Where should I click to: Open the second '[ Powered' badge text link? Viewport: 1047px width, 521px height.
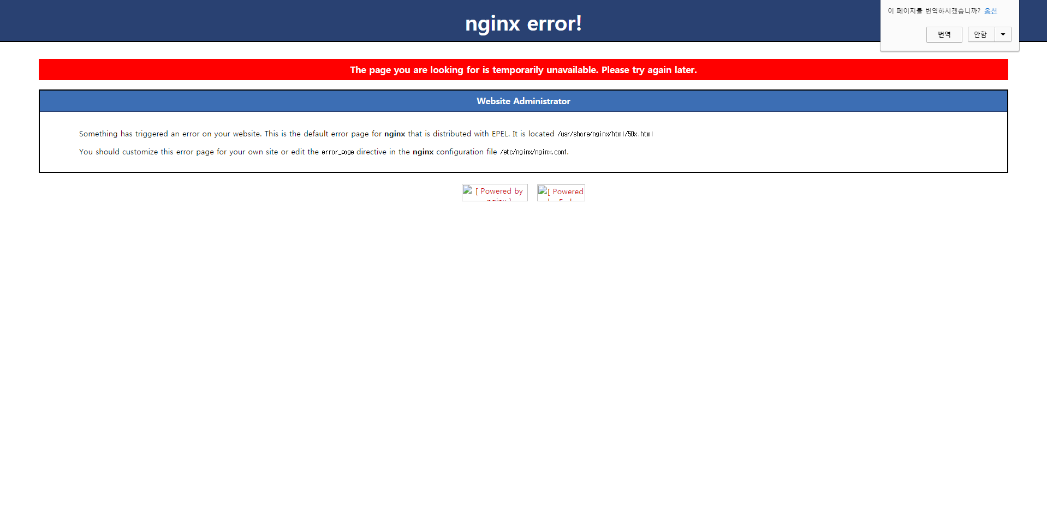click(x=568, y=192)
